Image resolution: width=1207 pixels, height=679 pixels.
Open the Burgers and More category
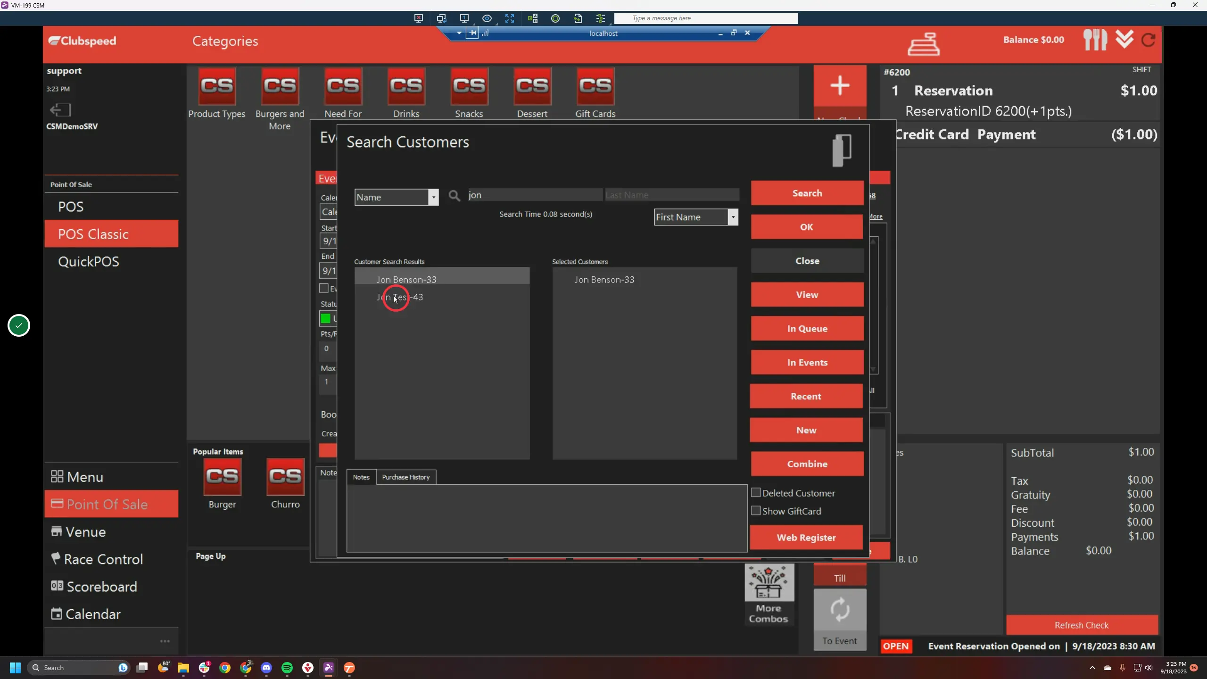[280, 99]
